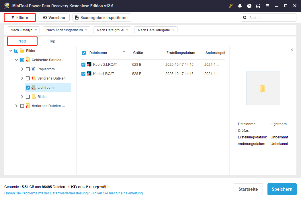301x201 pixels.
Task: Expand the Papierkorb tree node
Action: tap(22, 69)
